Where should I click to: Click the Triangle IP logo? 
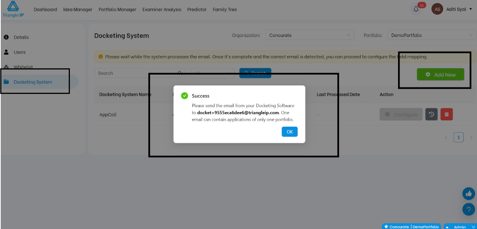13,9
